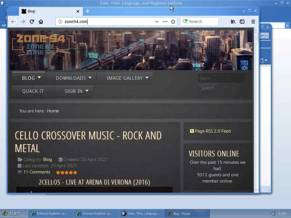Click the Zone 94 site logo
This screenshot has height=218, width=291.
pos(40,44)
